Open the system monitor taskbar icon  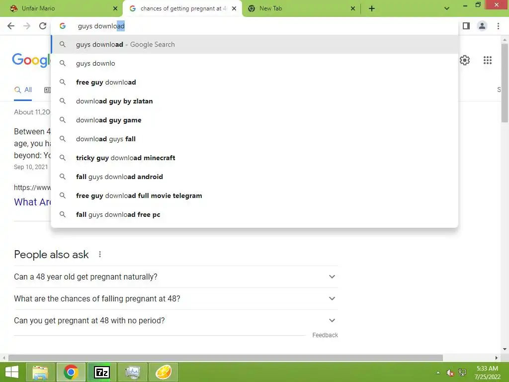pos(132,372)
